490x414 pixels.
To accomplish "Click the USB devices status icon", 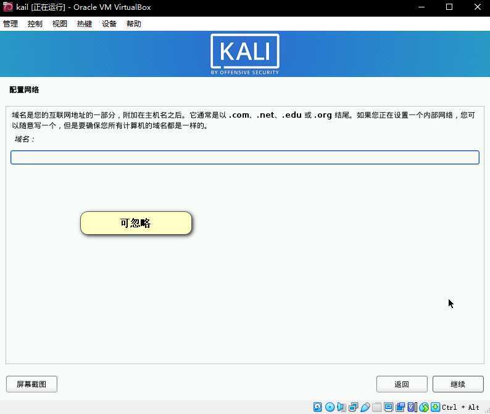I will [x=365, y=407].
